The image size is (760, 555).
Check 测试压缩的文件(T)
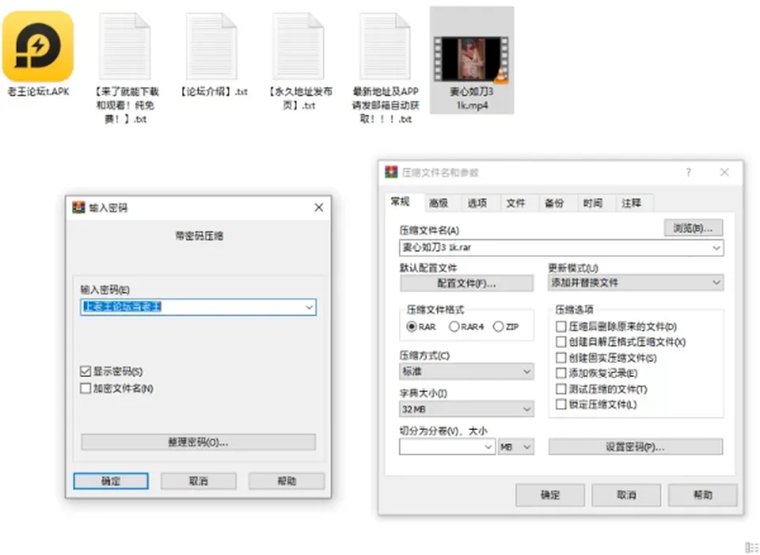(560, 389)
